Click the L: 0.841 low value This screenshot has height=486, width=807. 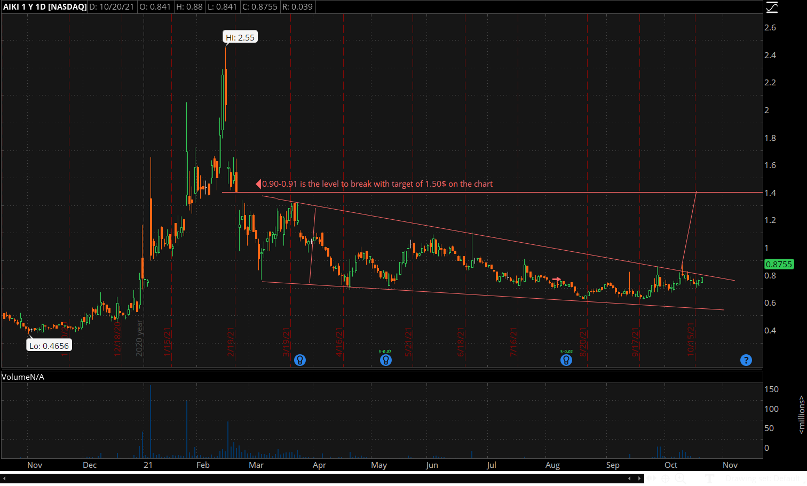click(222, 7)
